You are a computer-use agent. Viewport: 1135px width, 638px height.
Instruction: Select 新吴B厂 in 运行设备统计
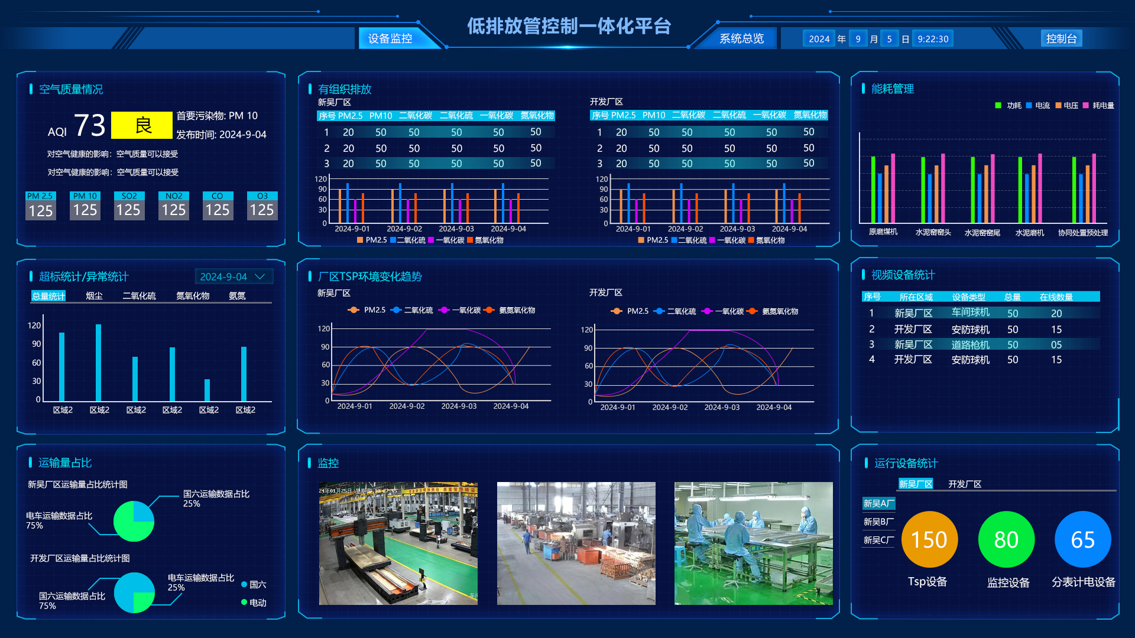877,520
